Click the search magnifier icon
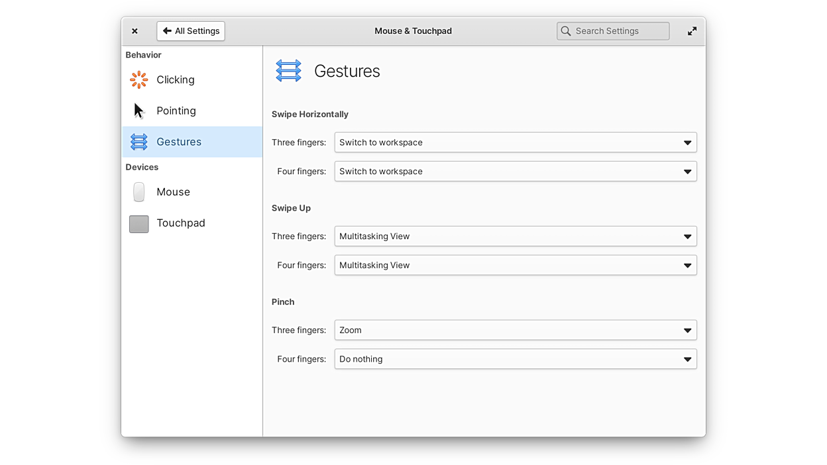This screenshot has width=827, height=465. pos(566,31)
